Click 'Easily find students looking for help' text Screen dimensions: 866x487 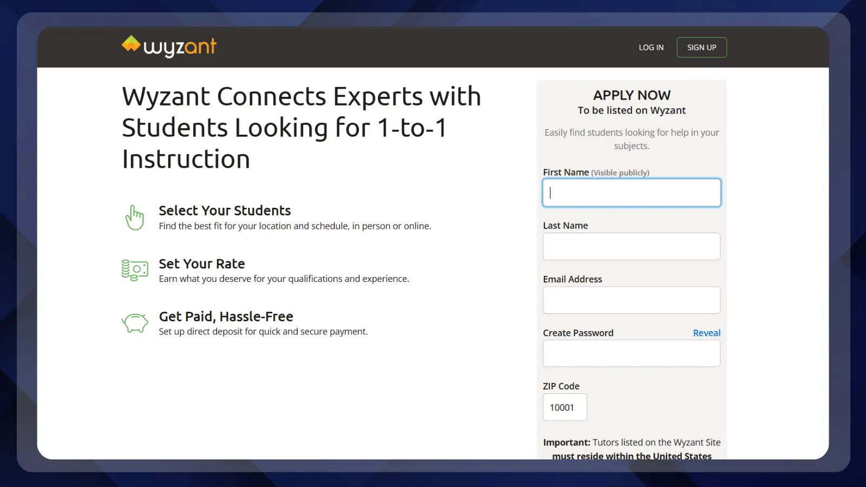pos(632,139)
